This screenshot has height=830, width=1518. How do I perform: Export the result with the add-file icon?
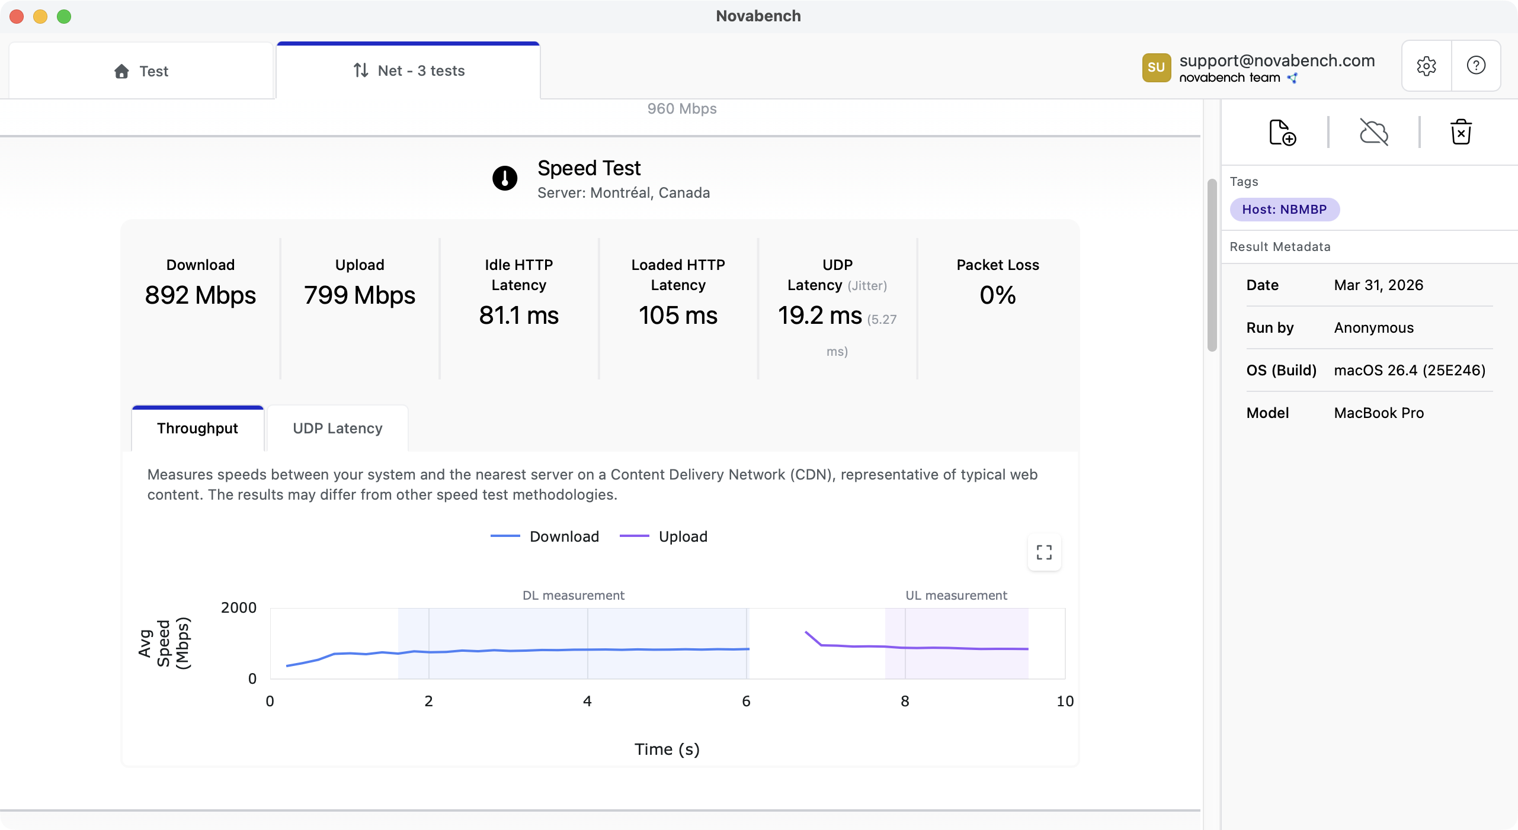[x=1282, y=131]
